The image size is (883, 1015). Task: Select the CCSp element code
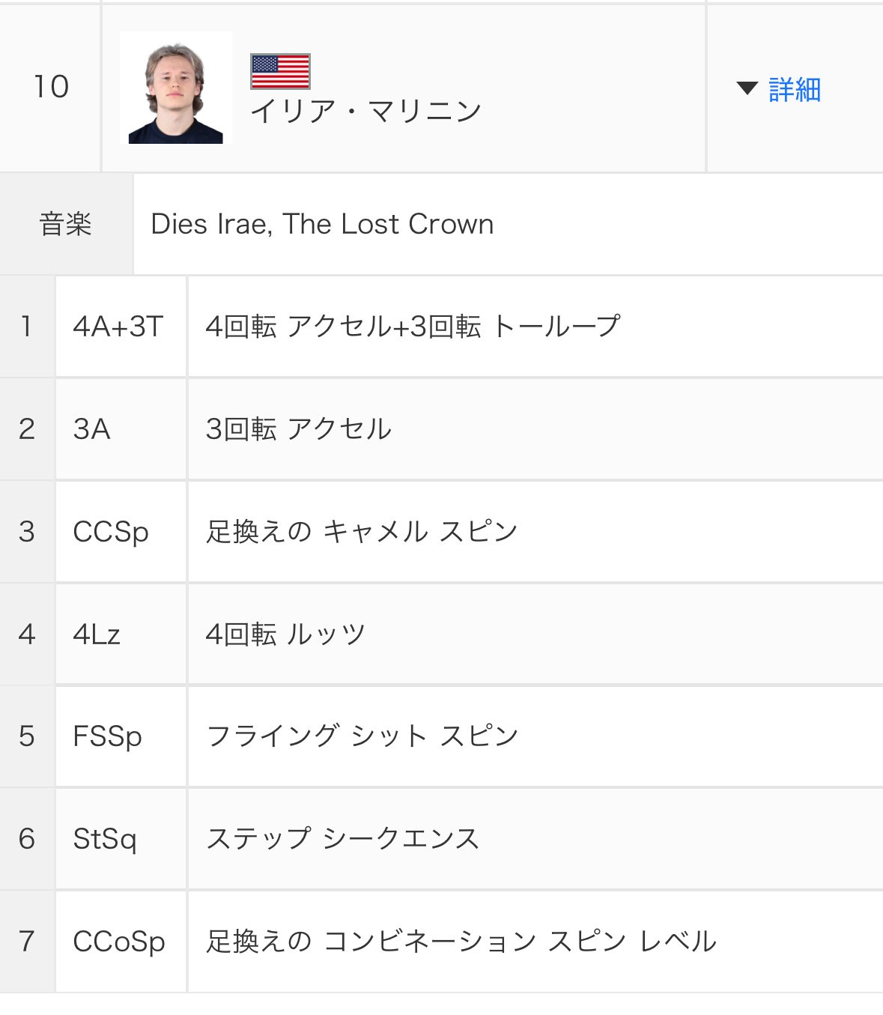pyautogui.click(x=111, y=532)
